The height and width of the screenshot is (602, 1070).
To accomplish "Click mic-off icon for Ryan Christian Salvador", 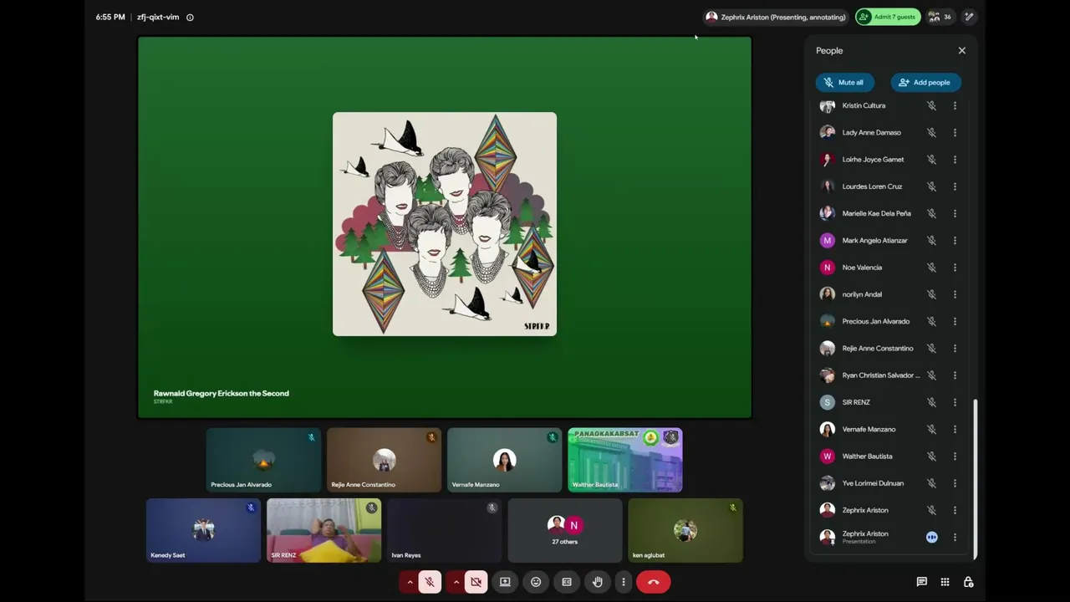I will point(931,375).
